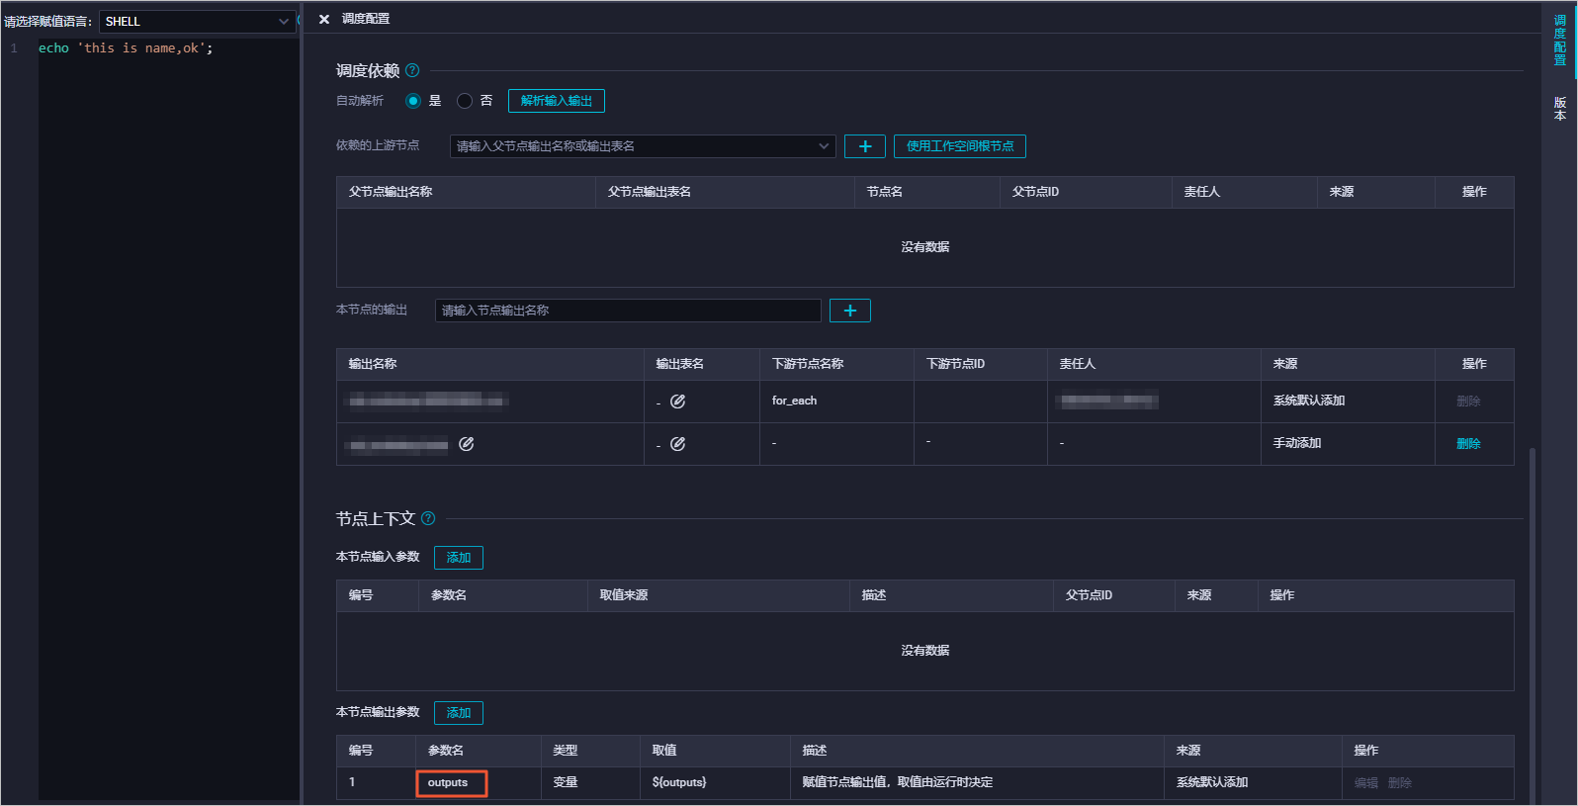
Task: Click 手动添加 source cell
Action: (x=1297, y=443)
